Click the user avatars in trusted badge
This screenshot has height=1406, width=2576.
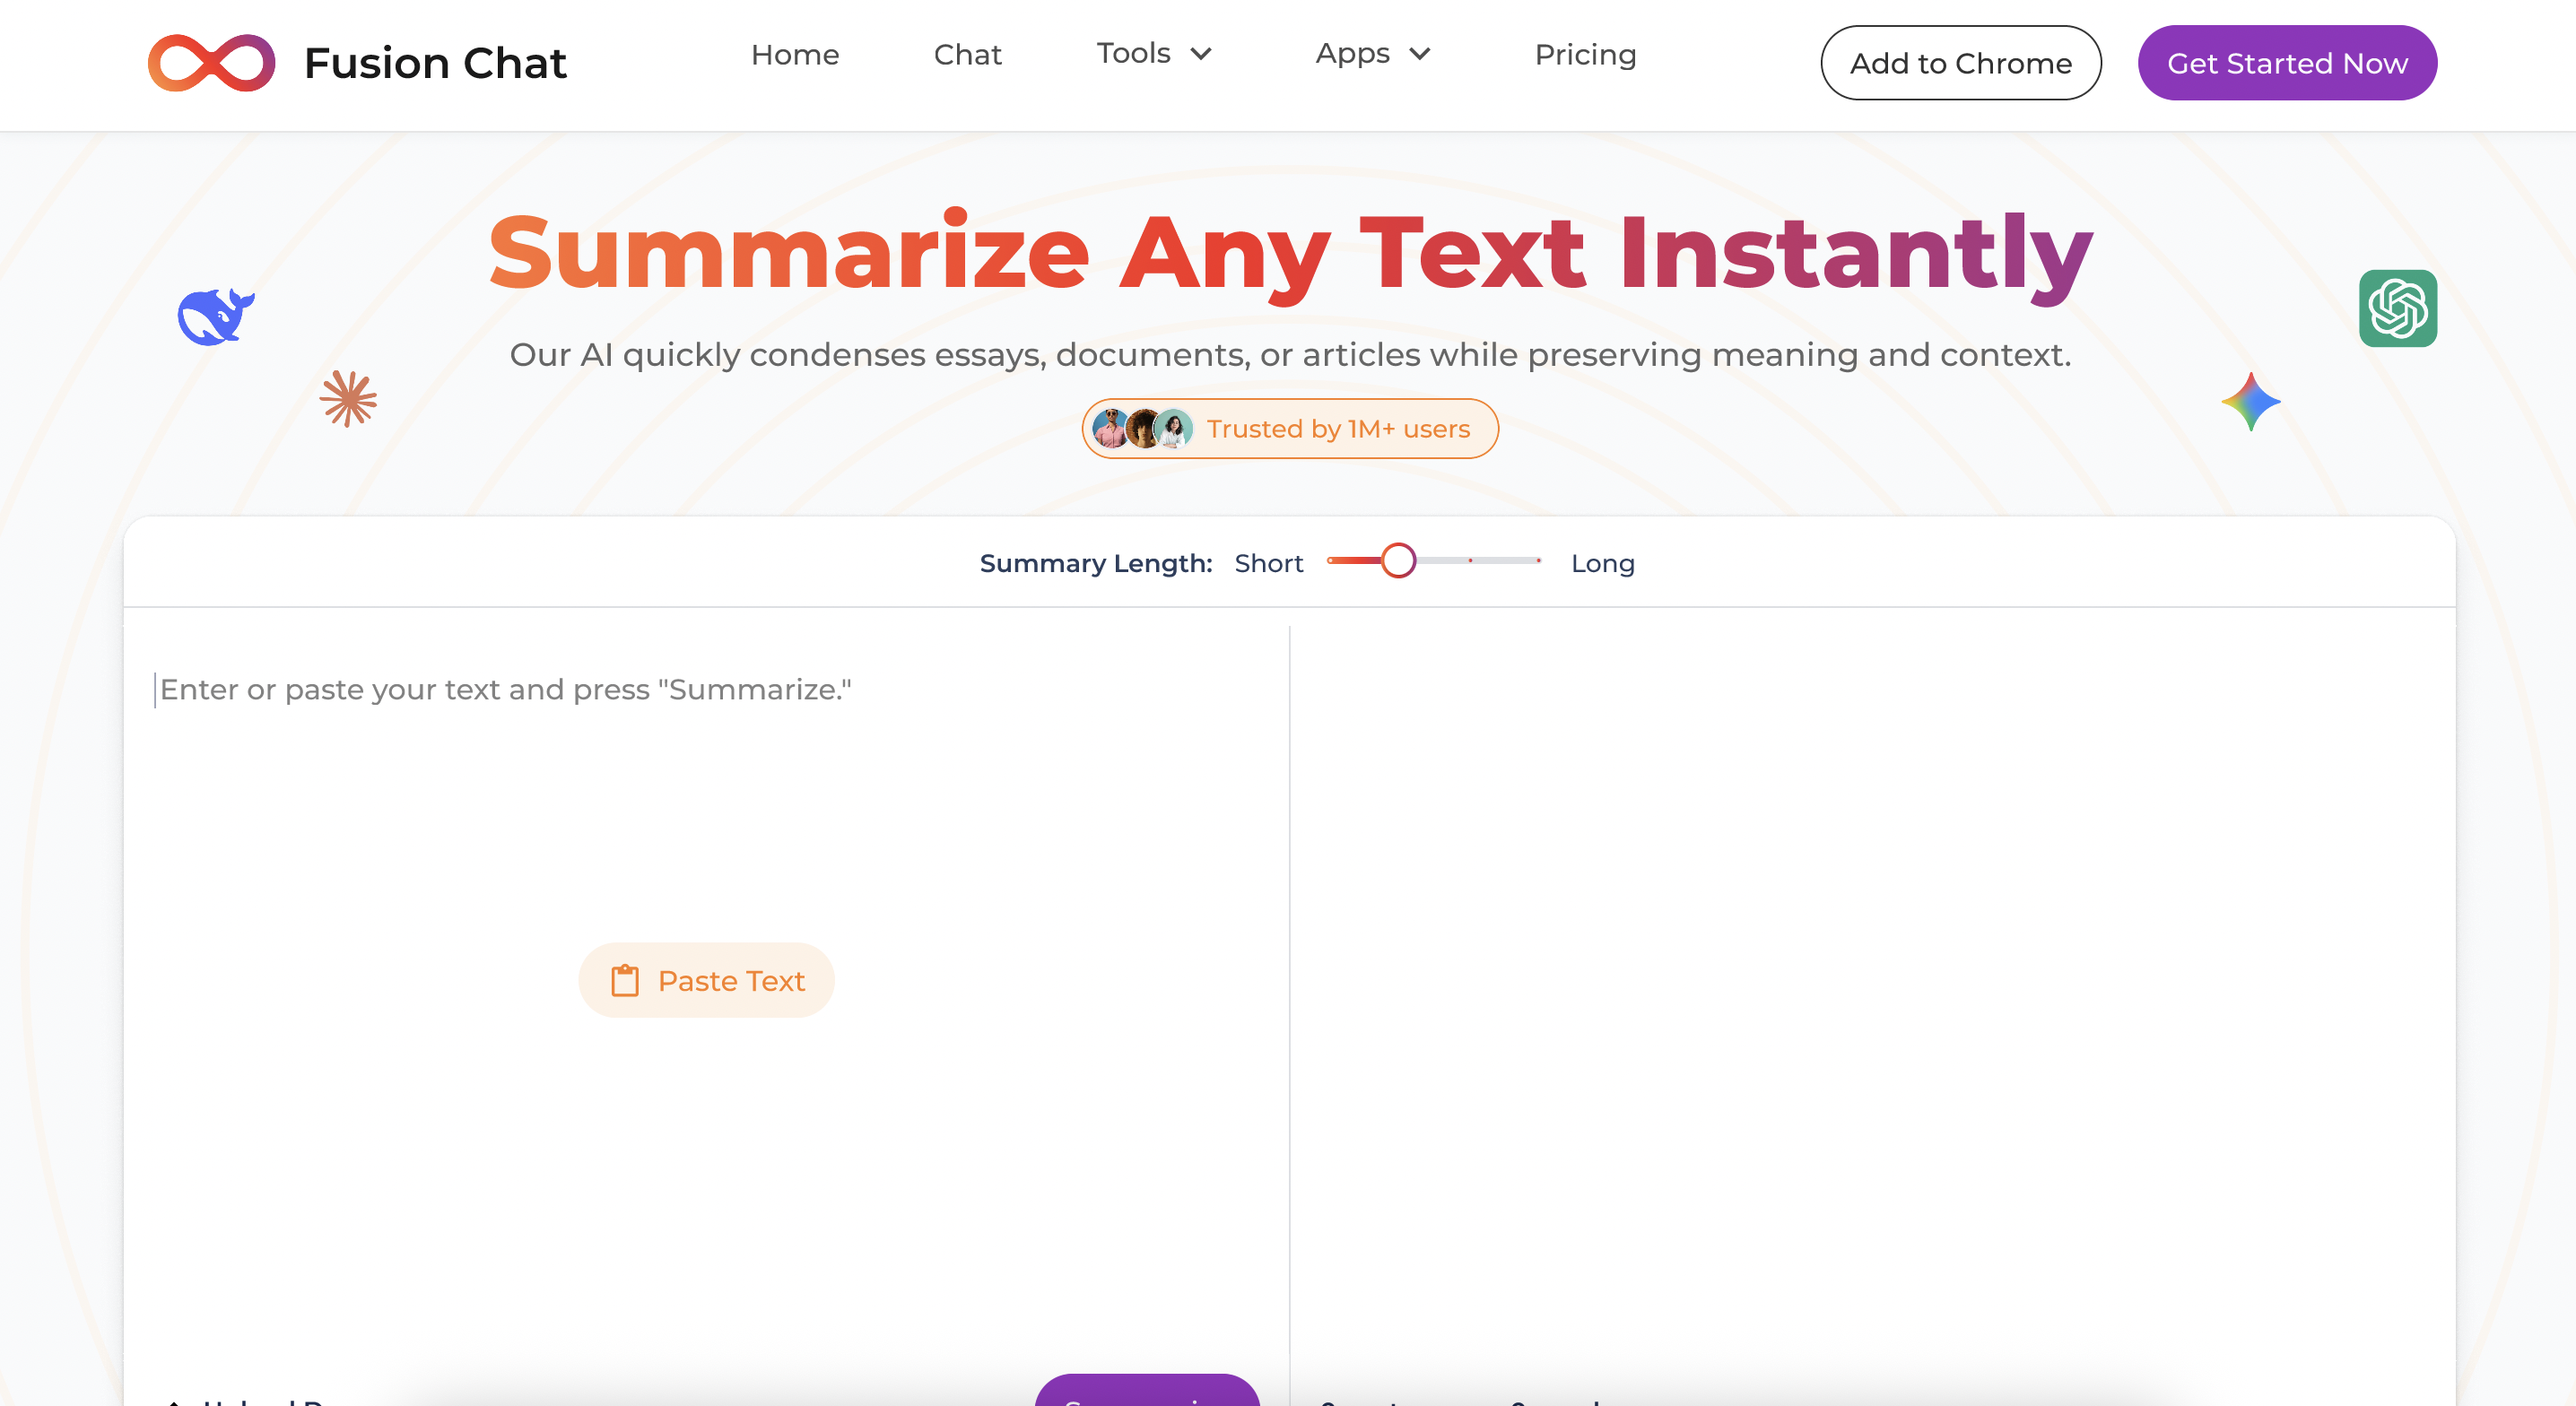click(x=1142, y=429)
